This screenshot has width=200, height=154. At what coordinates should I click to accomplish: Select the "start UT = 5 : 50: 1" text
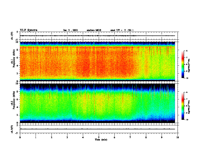coord(122,30)
